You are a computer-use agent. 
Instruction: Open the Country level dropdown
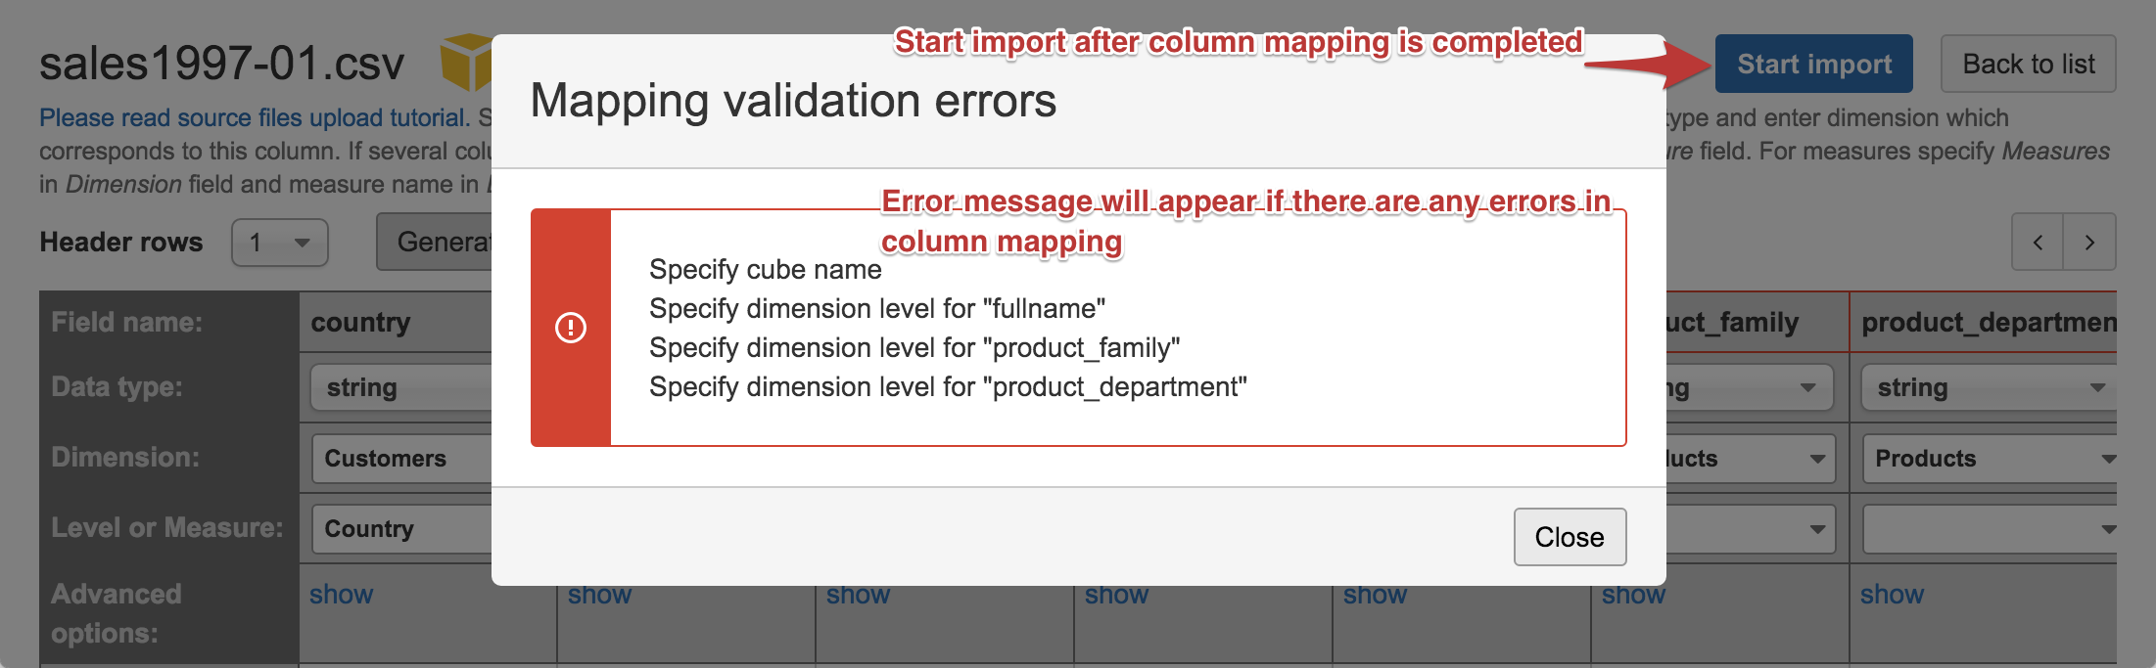[401, 529]
